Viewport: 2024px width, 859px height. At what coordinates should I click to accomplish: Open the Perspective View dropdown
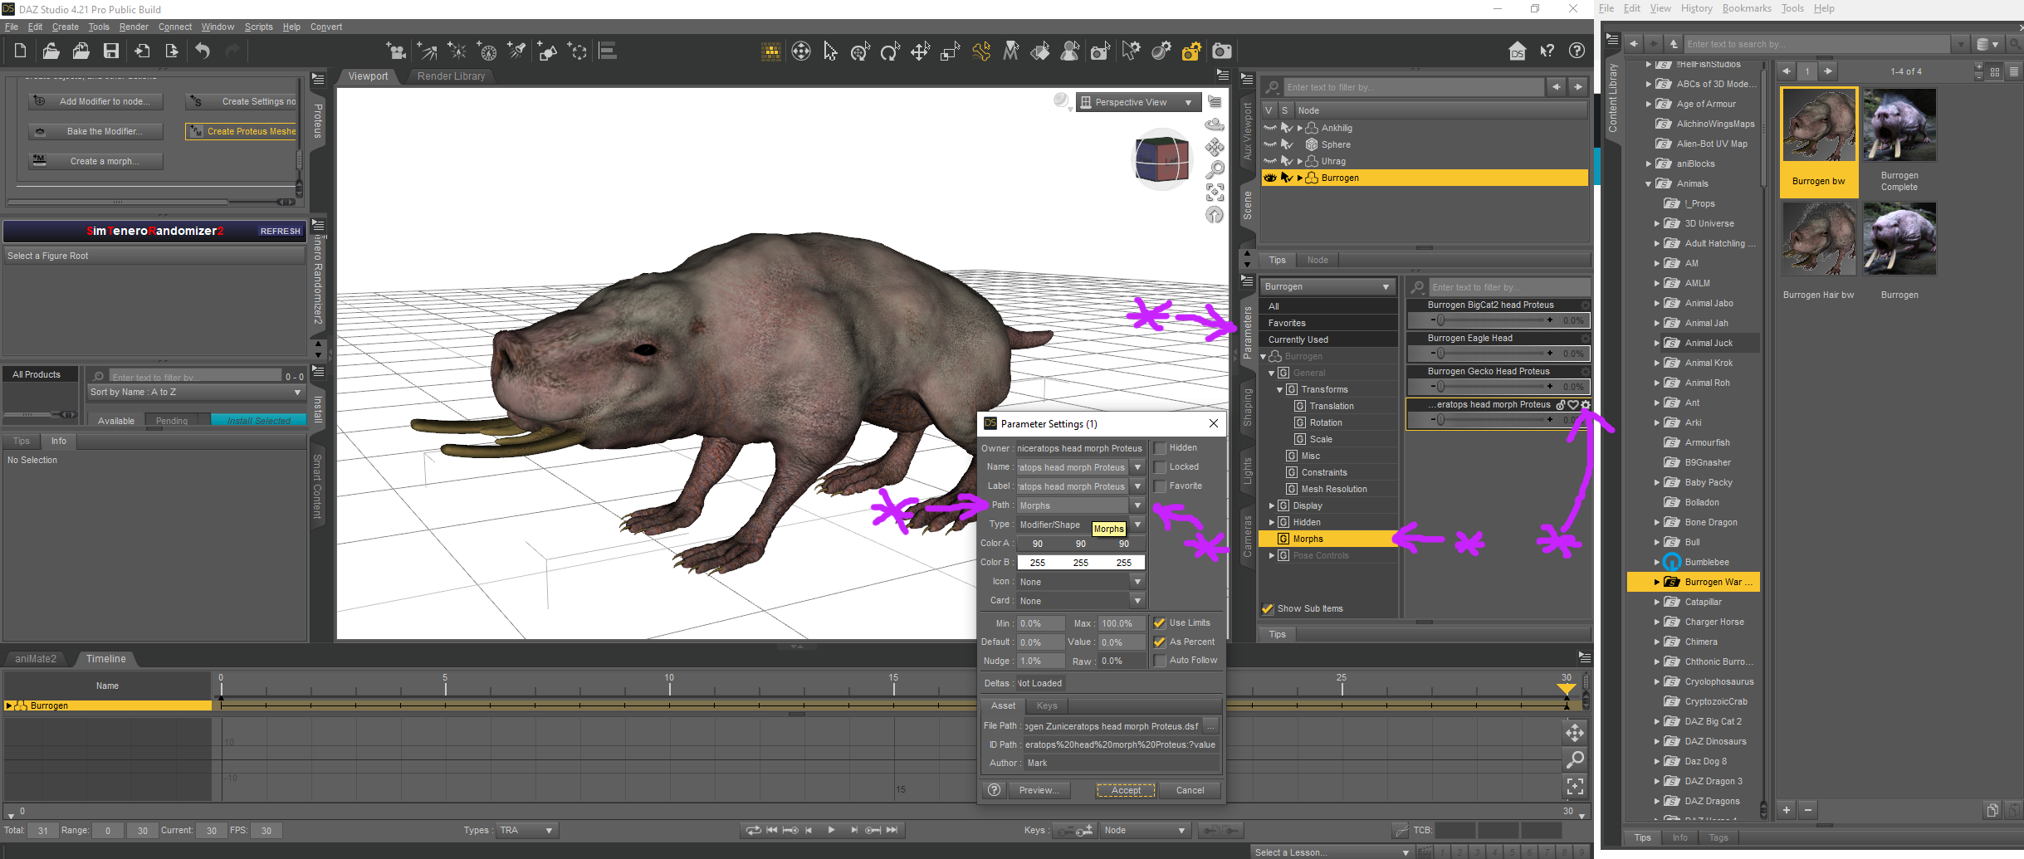[x=1138, y=103]
